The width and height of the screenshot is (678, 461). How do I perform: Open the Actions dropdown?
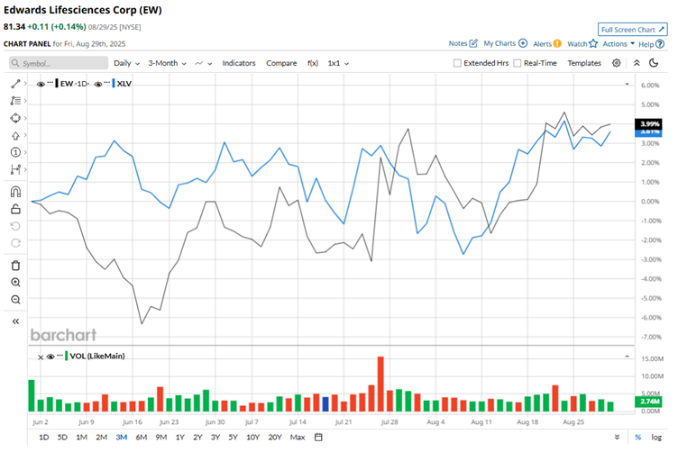(x=618, y=43)
